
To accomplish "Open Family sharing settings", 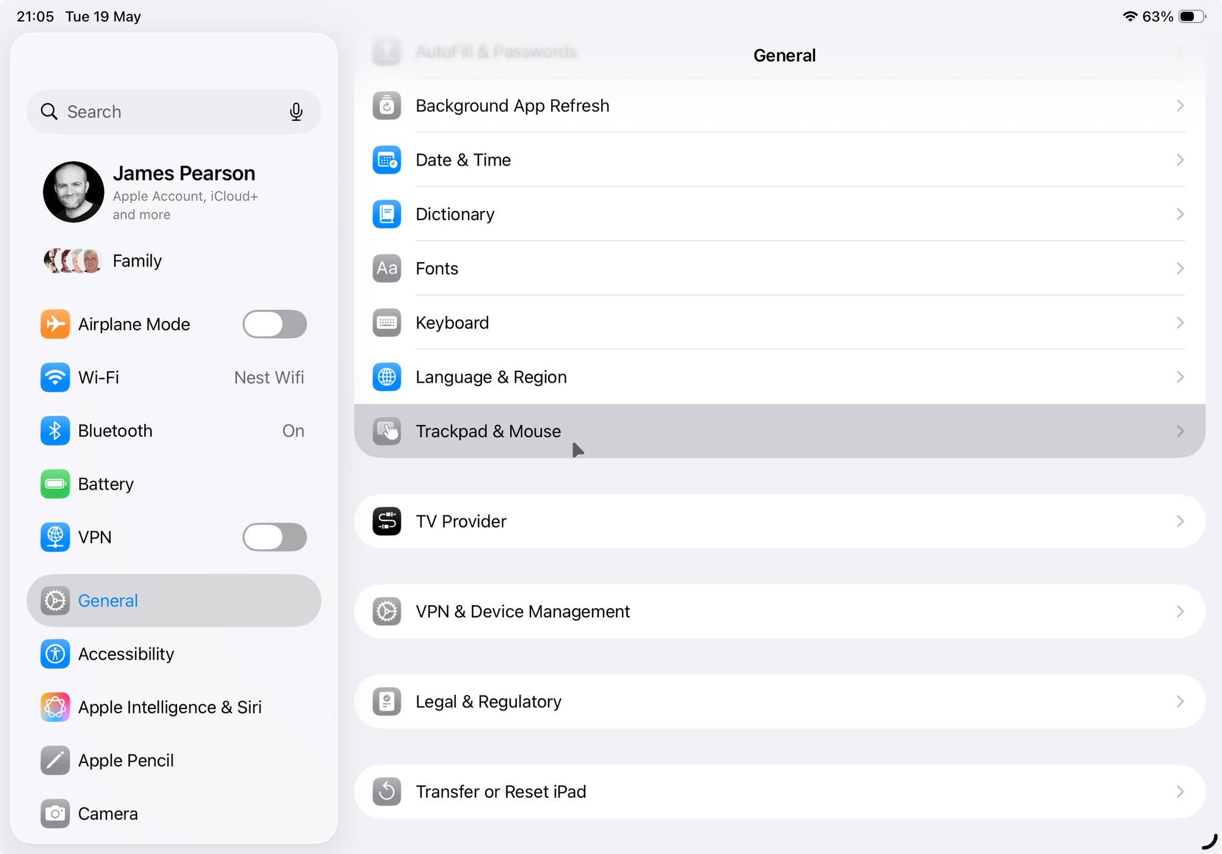I will [x=174, y=261].
